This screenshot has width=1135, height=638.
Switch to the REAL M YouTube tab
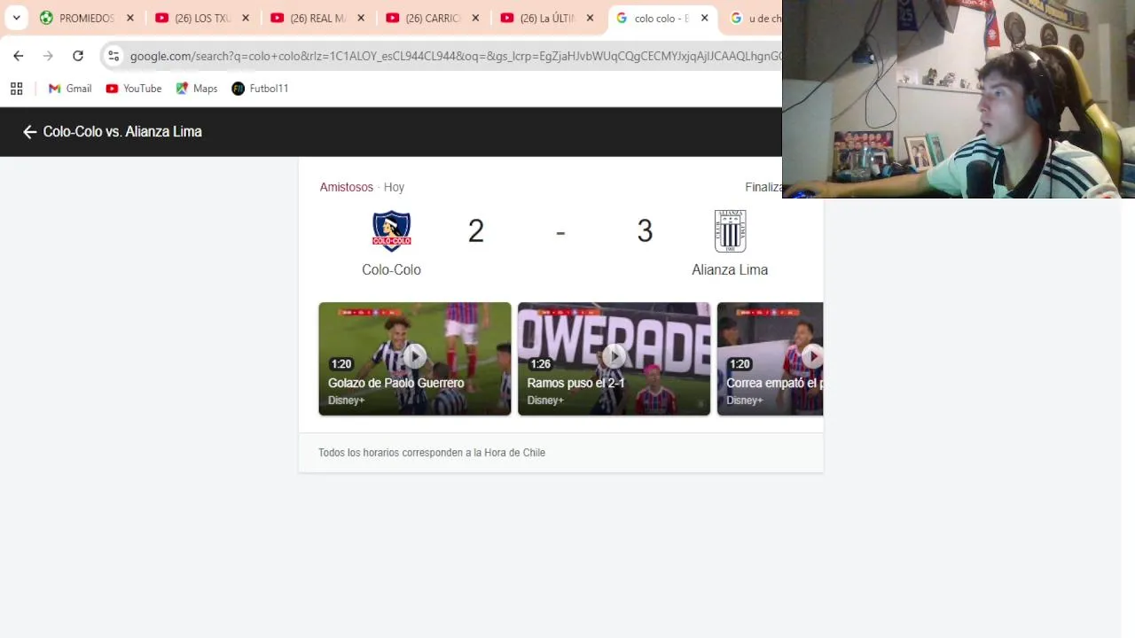[317, 18]
